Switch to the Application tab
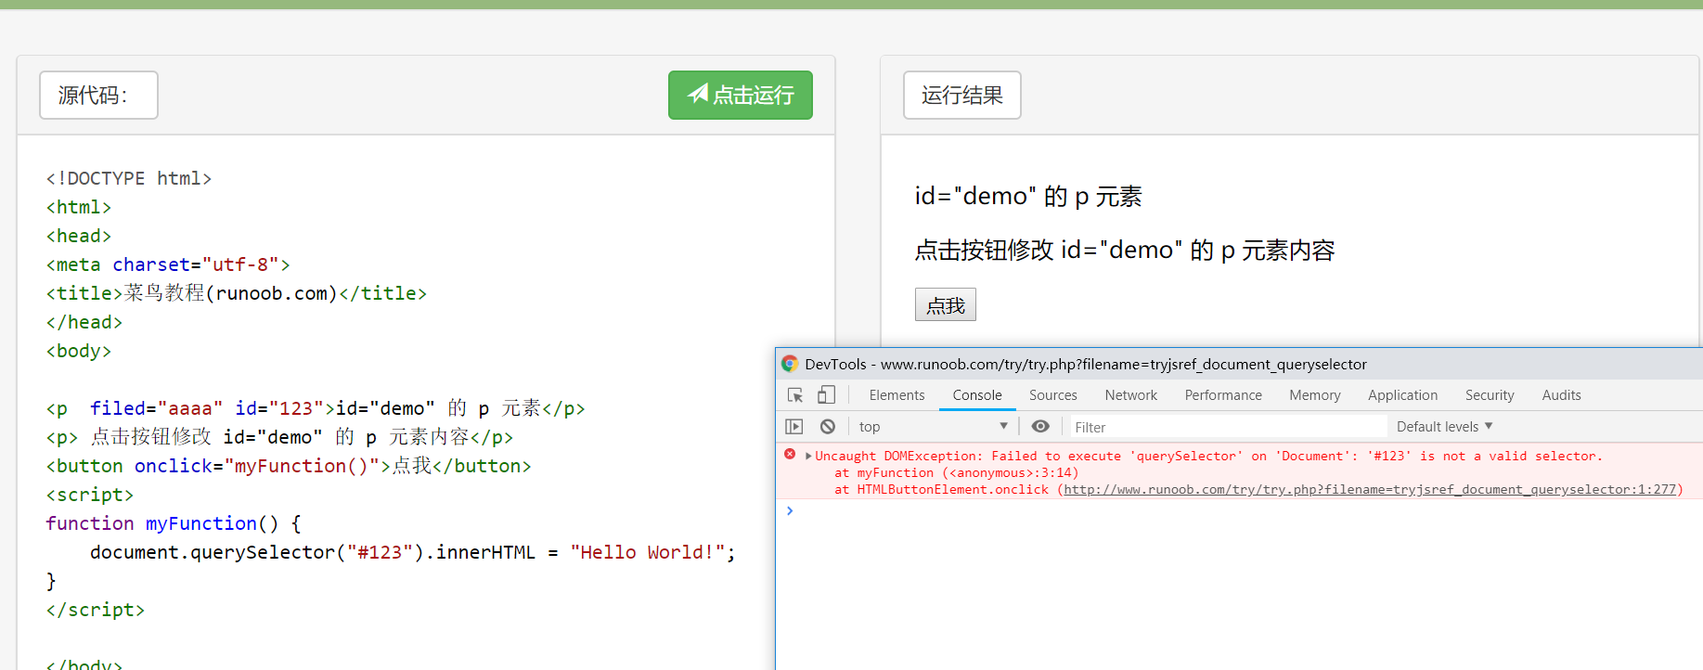Viewport: 1703px width, 670px height. pos(1402,395)
